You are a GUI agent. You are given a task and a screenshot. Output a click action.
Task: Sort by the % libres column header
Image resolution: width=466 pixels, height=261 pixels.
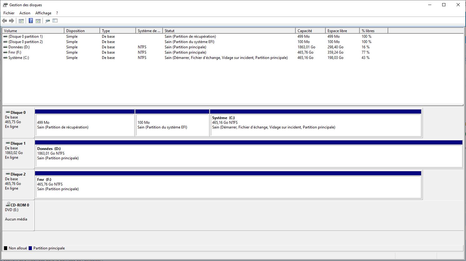point(373,31)
